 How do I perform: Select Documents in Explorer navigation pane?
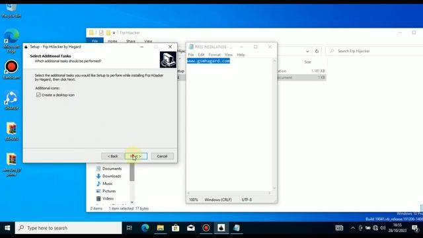click(x=112, y=169)
